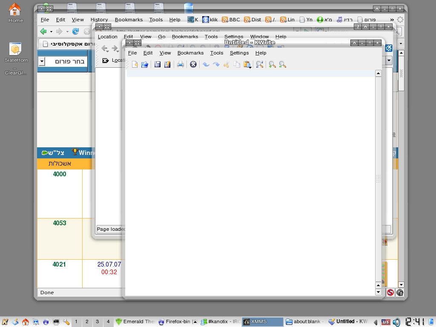Click scroll-down arrow at bottom of KWrite scrollbar
The width and height of the screenshot is (436, 327).
[x=378, y=292]
